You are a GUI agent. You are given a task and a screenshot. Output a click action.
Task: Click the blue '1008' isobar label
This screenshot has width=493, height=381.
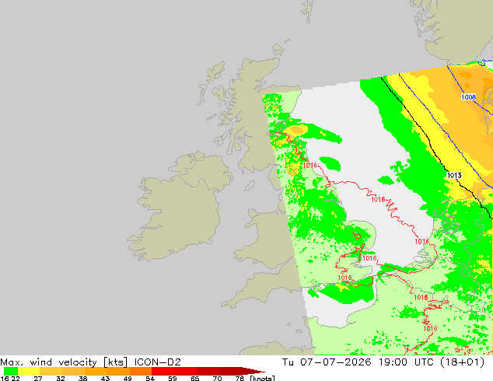pos(468,97)
